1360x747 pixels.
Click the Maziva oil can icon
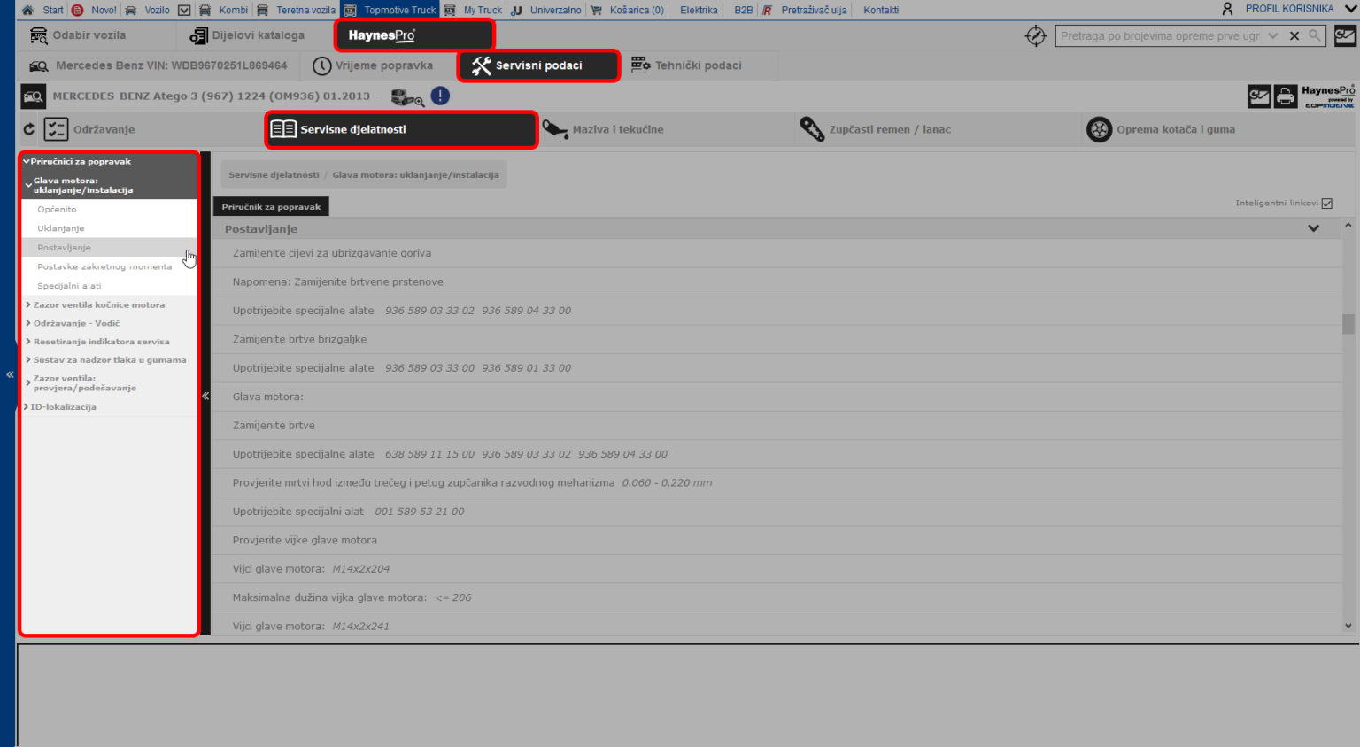coord(555,129)
